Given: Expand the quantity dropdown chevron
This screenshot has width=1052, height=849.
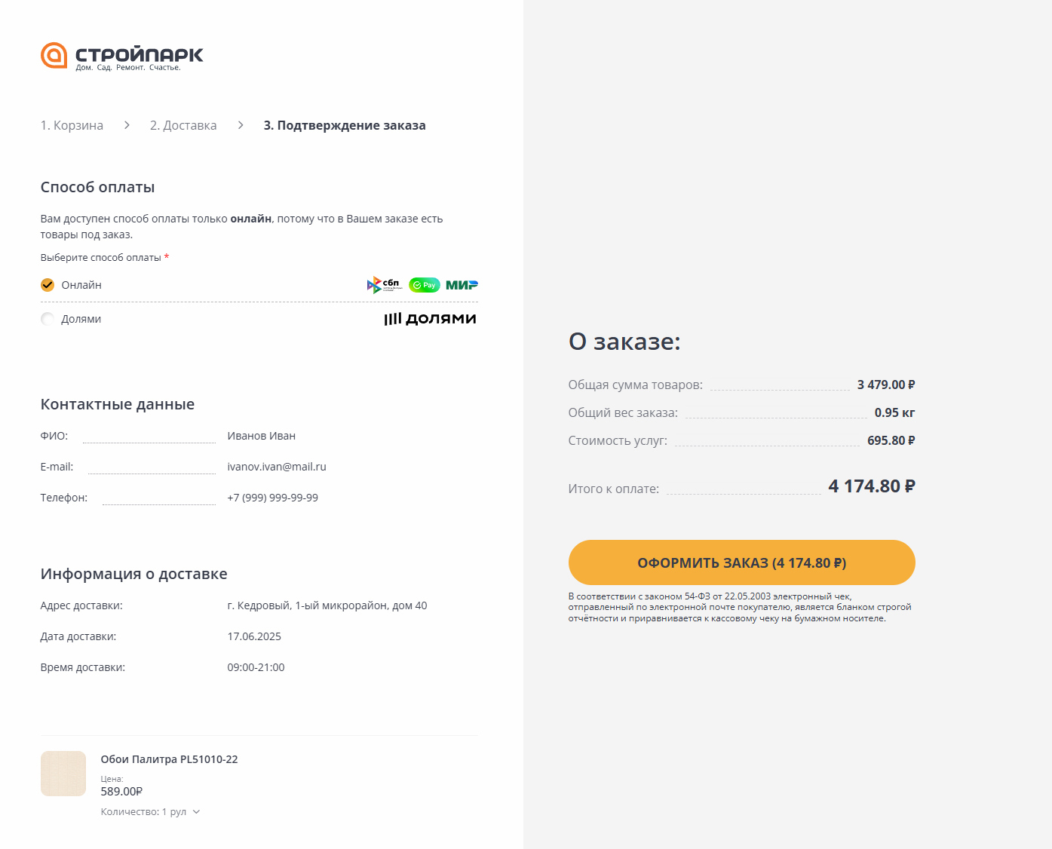Looking at the screenshot, I should (196, 812).
